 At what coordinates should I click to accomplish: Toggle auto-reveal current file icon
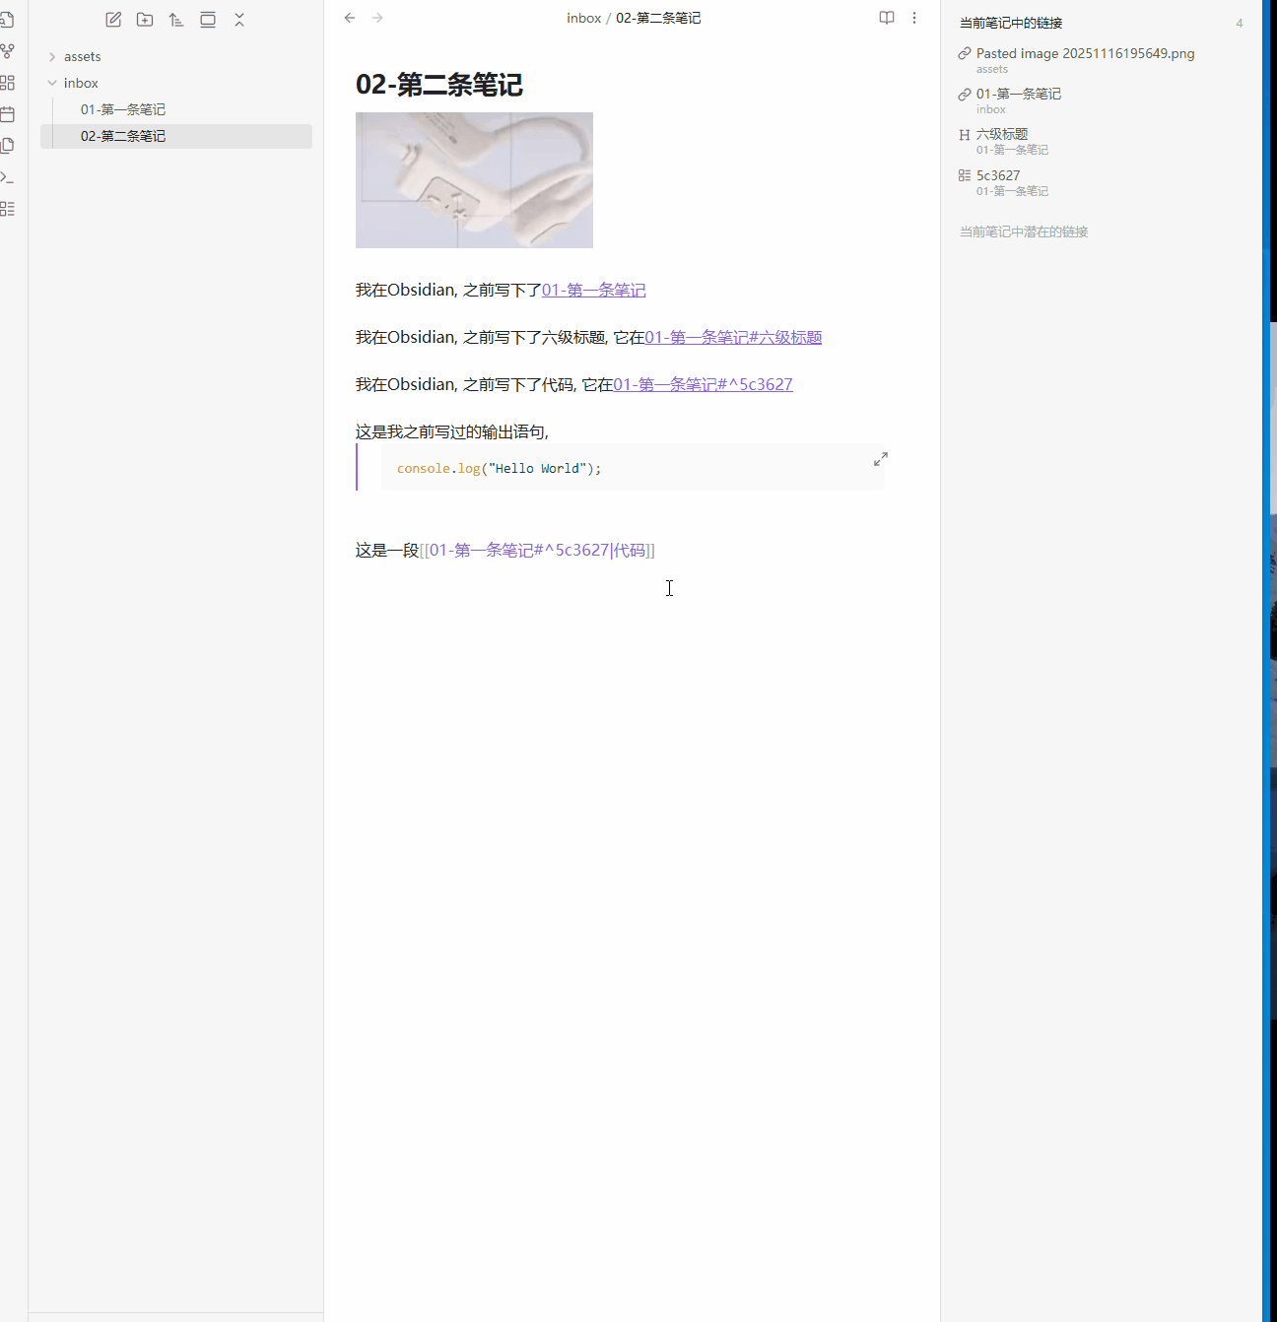pyautogui.click(x=208, y=20)
